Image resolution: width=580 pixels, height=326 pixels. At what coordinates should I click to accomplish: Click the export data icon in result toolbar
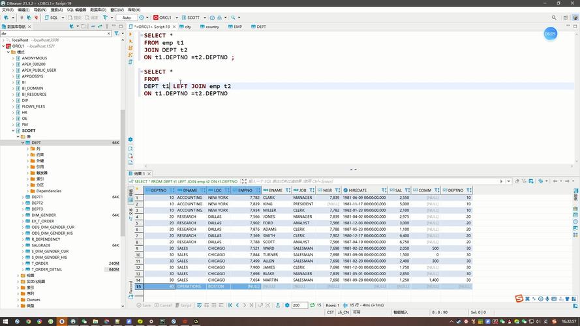278,305
